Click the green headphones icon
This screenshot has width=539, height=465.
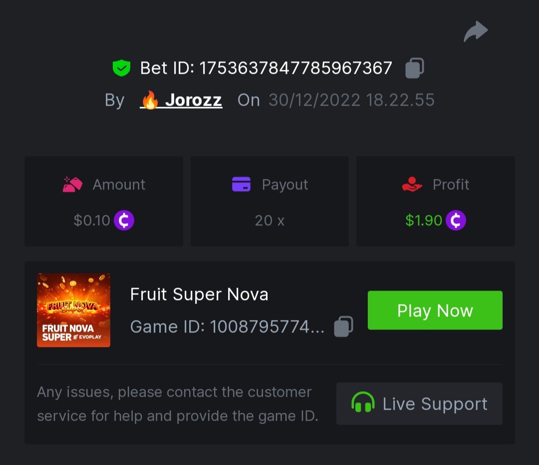[363, 403]
